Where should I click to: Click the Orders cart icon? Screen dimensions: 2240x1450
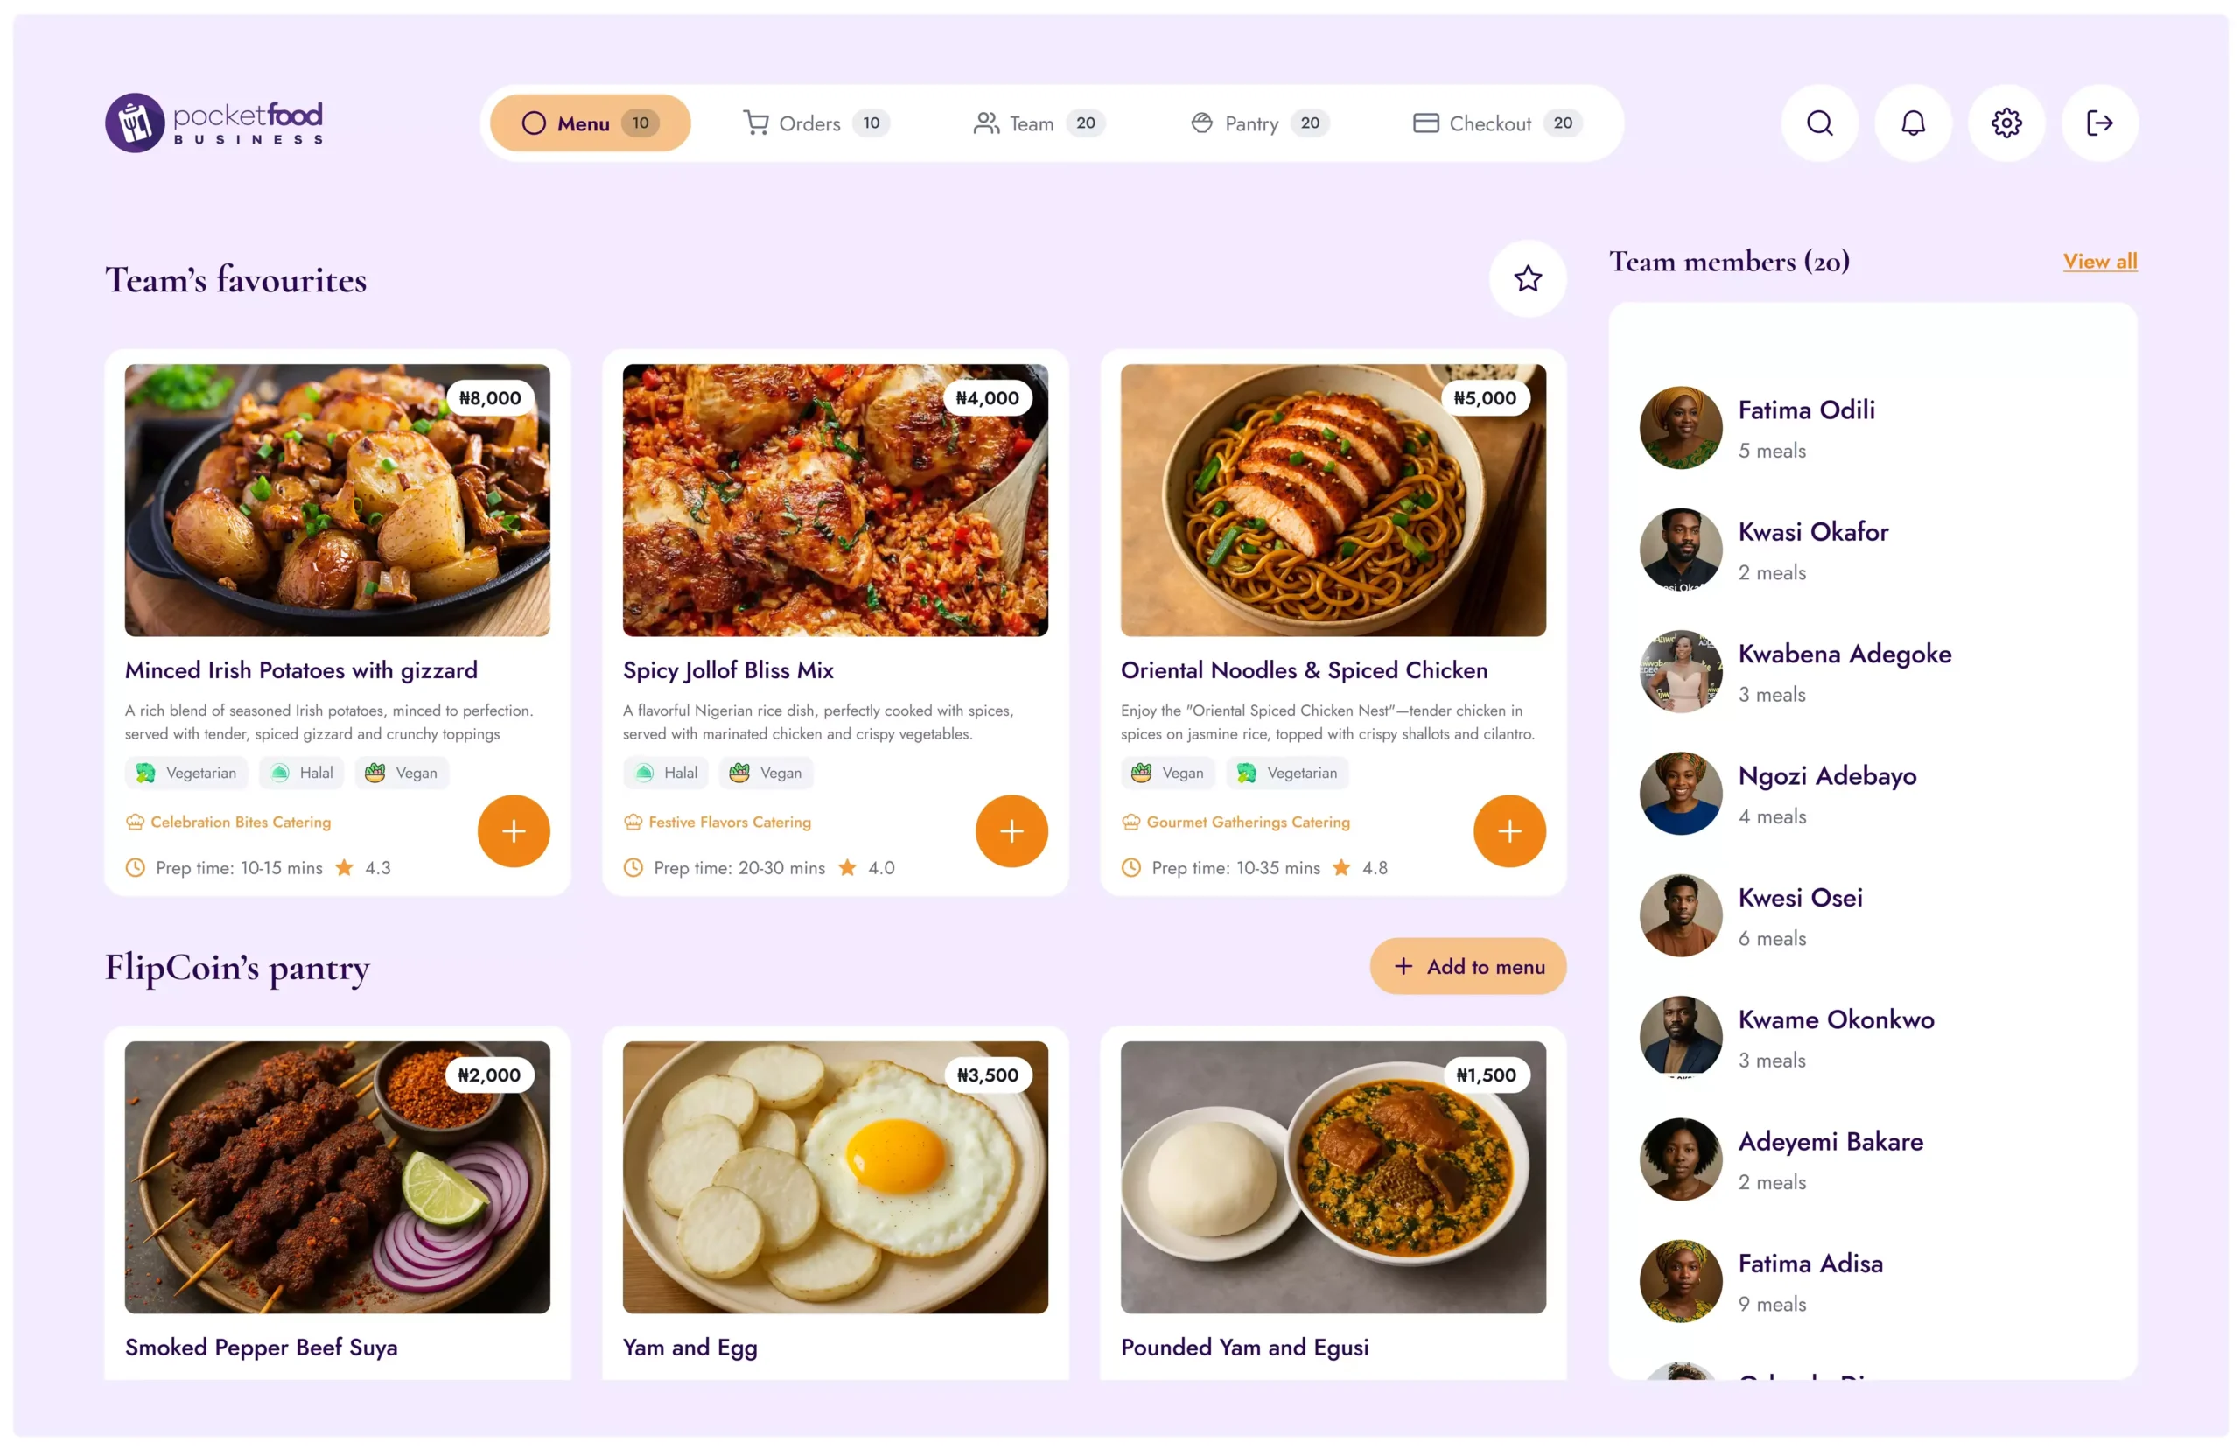758,123
